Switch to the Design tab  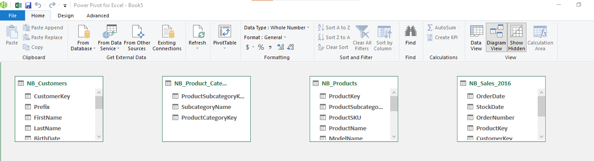(66, 16)
